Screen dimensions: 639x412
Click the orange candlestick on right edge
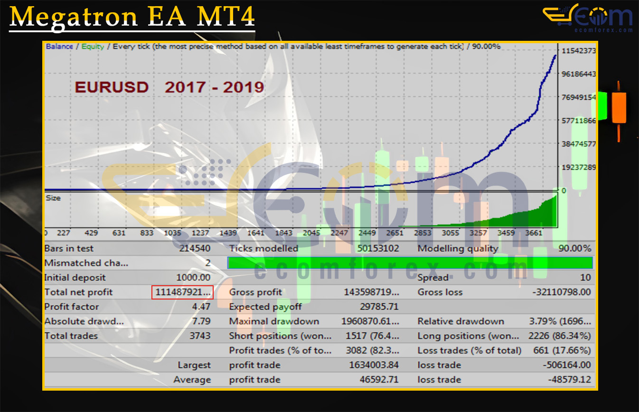tap(619, 108)
